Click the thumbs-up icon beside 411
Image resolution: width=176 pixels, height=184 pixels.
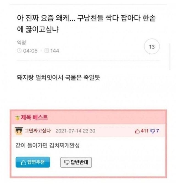click(x=137, y=131)
